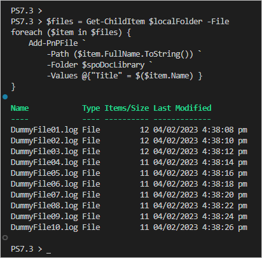
Task: Click the Last Modified column header
Action: [x=183, y=108]
